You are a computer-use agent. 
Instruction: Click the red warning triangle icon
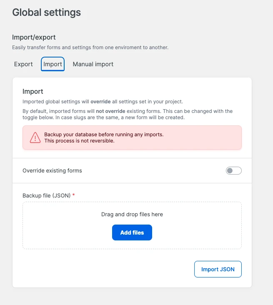[x=35, y=138]
